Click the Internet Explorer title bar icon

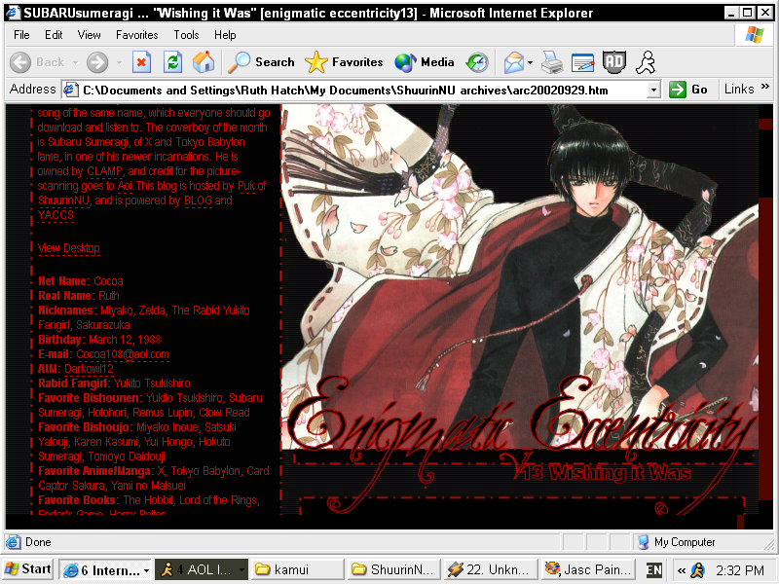(14, 13)
